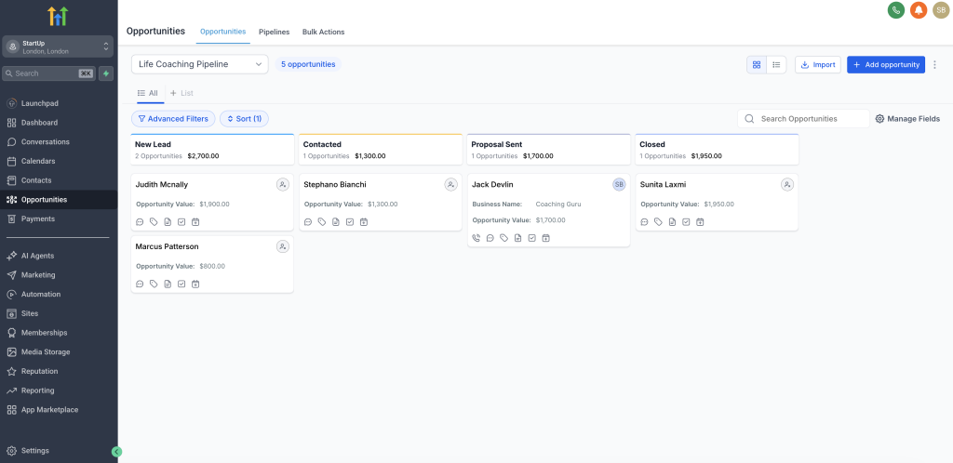
Task: Click the task checkmark icon on Judith Mcnally card
Action: 181,222
